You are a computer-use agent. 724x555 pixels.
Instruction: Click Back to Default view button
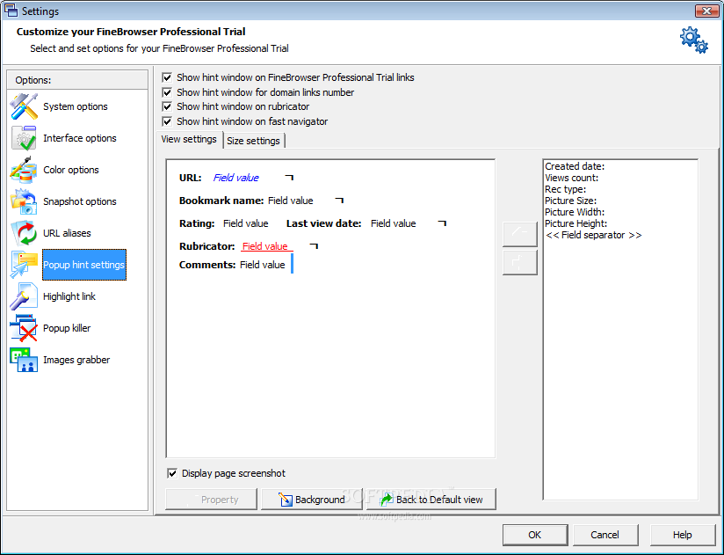431,499
